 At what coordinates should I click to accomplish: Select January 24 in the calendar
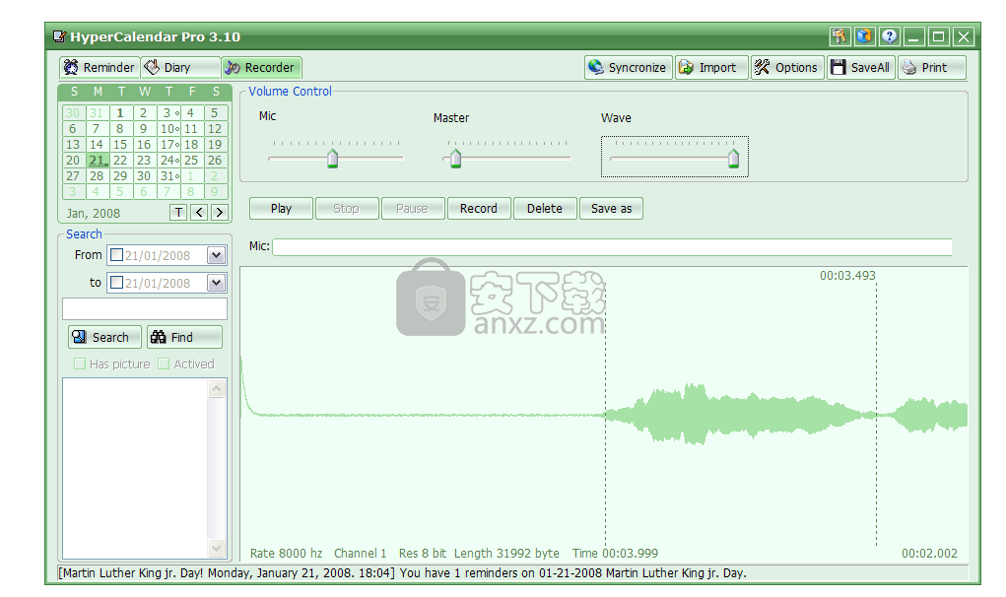[168, 161]
